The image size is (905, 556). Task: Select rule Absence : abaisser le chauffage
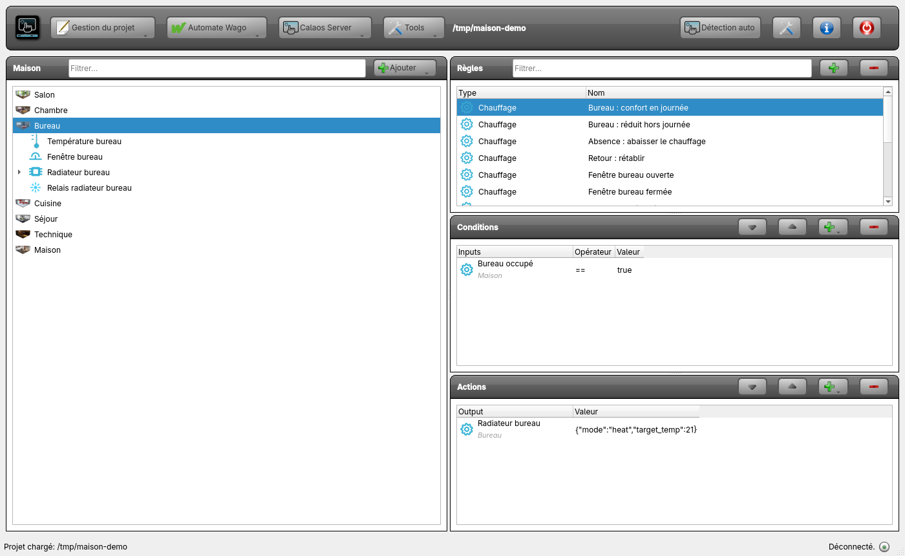tap(670, 142)
